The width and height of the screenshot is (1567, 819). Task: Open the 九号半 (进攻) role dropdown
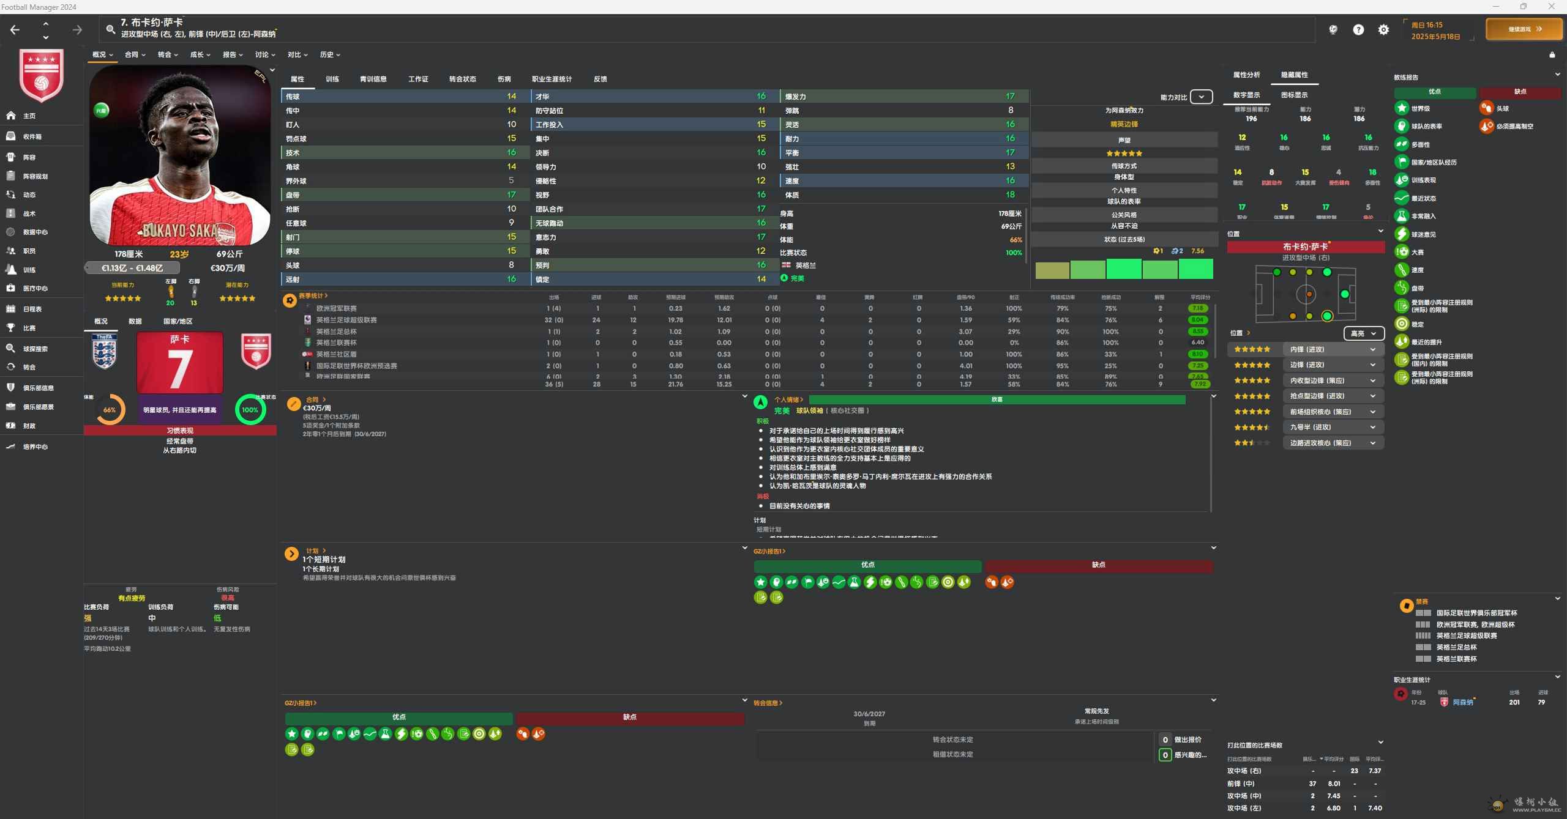pyautogui.click(x=1333, y=427)
